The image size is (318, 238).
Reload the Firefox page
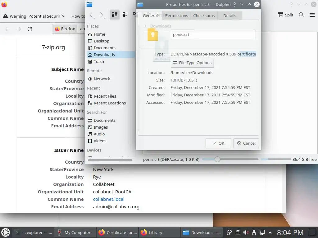[30, 29]
